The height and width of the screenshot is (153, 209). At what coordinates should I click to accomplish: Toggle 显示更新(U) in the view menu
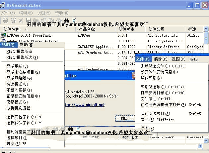17,66
